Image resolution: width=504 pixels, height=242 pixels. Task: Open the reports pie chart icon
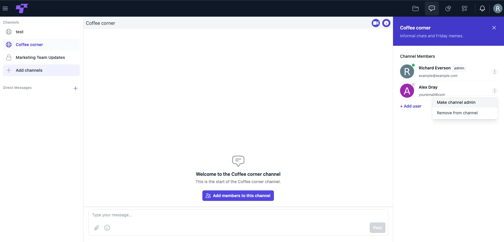click(448, 8)
